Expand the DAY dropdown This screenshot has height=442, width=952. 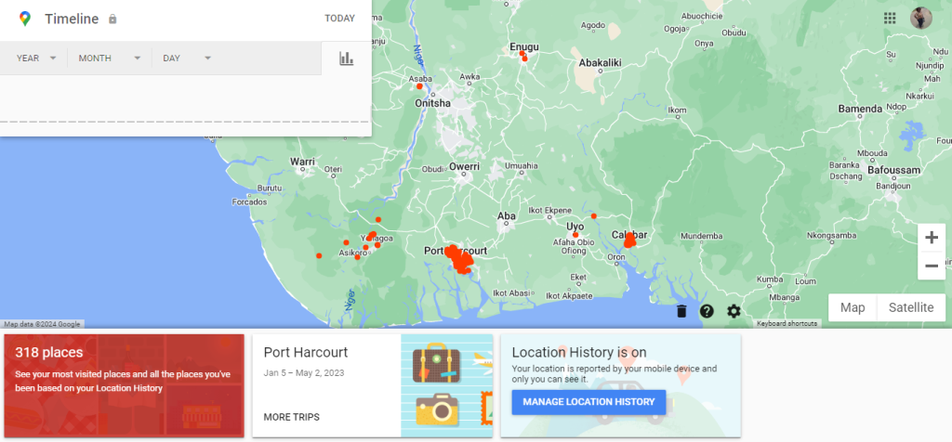187,58
